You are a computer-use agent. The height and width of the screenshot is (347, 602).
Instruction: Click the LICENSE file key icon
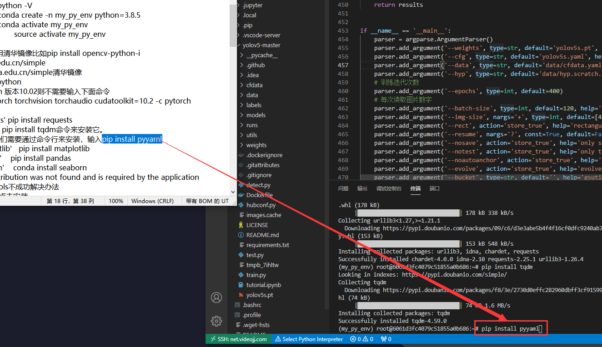click(x=241, y=225)
